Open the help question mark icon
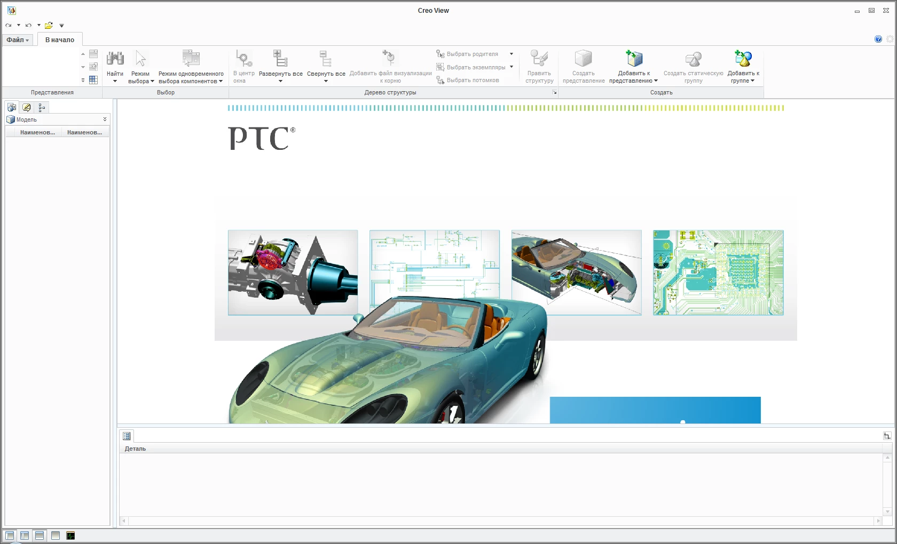Image resolution: width=897 pixels, height=544 pixels. tap(878, 39)
